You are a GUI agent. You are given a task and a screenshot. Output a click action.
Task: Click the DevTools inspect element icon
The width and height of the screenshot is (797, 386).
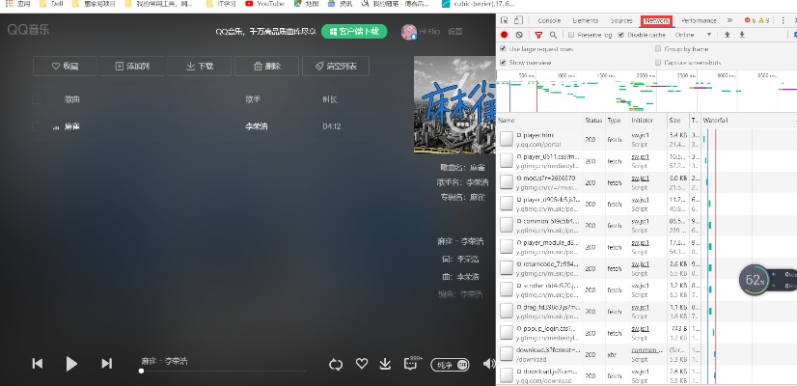505,20
